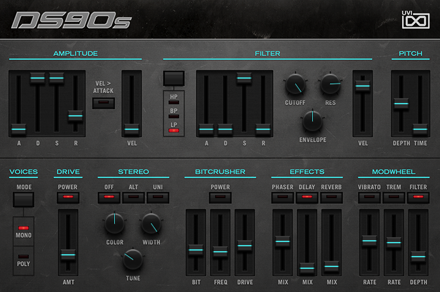Click the bitcrusher FREQ slider handle

pos(220,252)
